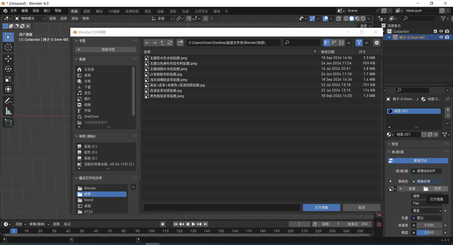Open the 渲染 menu
This screenshot has width=453, height=245.
(36, 11)
